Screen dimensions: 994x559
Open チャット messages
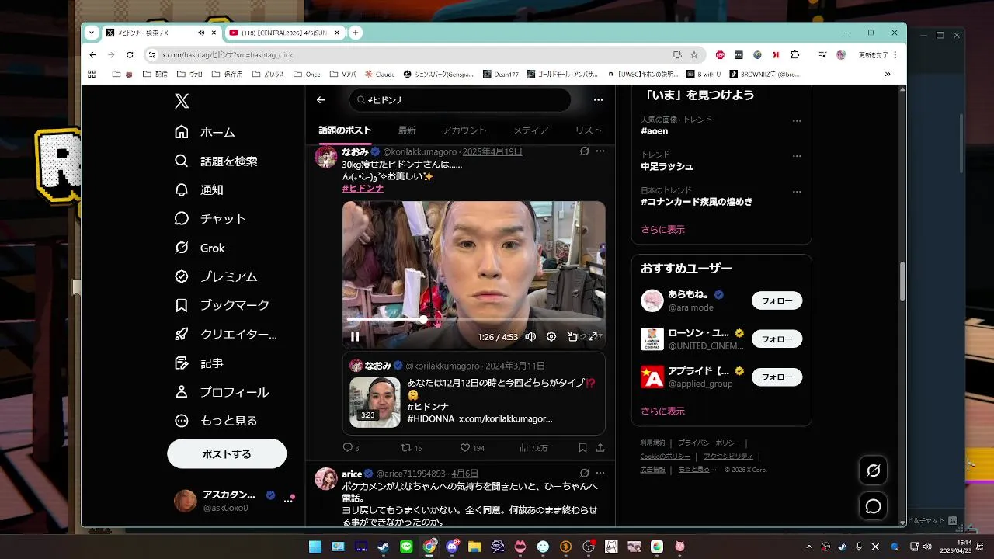[210, 219]
